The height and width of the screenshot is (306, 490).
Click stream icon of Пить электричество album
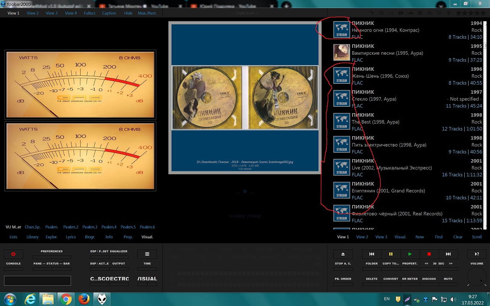[341, 144]
